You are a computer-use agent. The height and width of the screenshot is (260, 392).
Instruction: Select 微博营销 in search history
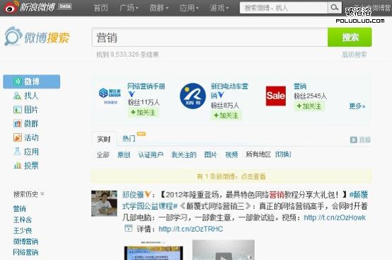25,242
